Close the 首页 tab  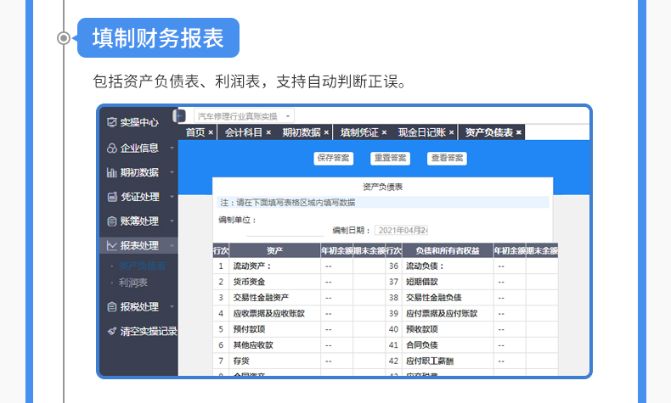pyautogui.click(x=211, y=133)
